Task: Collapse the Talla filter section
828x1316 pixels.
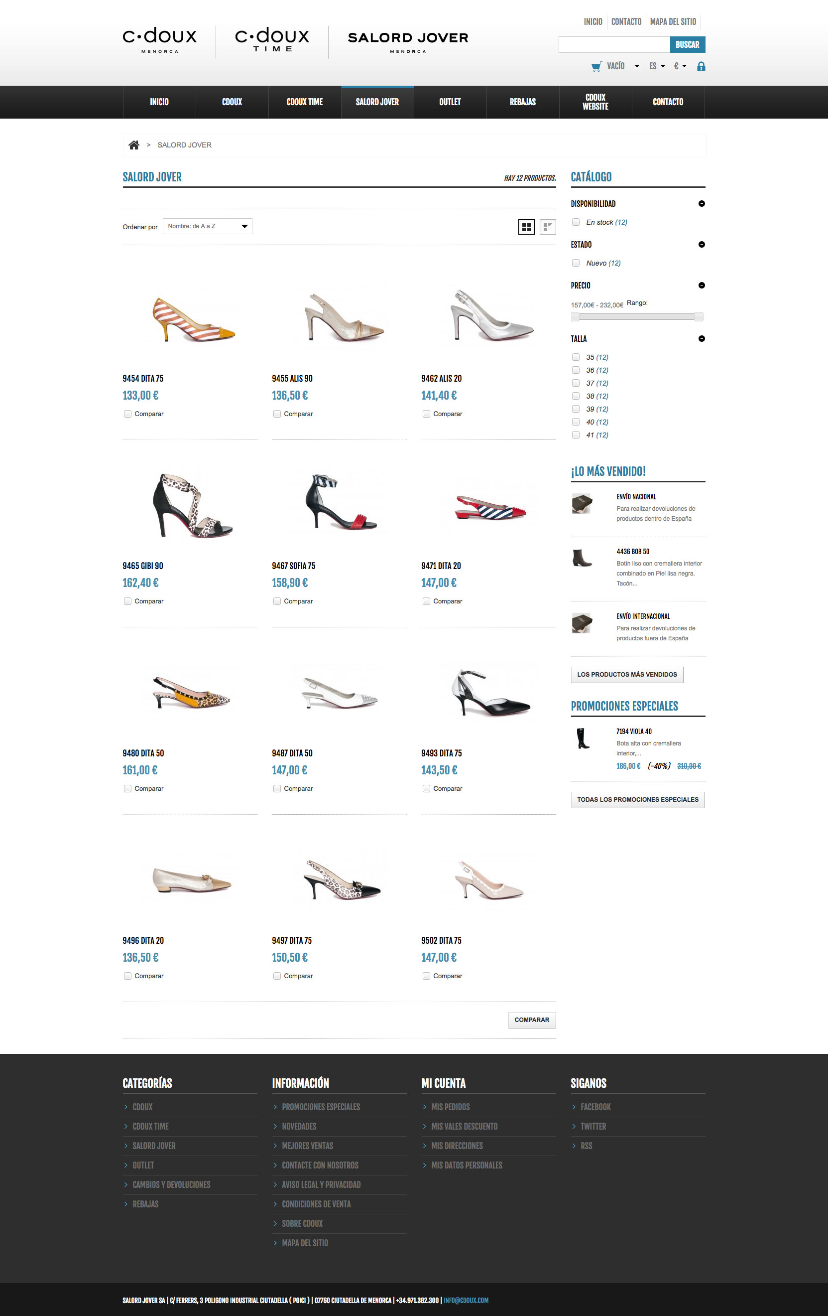Action: click(702, 338)
